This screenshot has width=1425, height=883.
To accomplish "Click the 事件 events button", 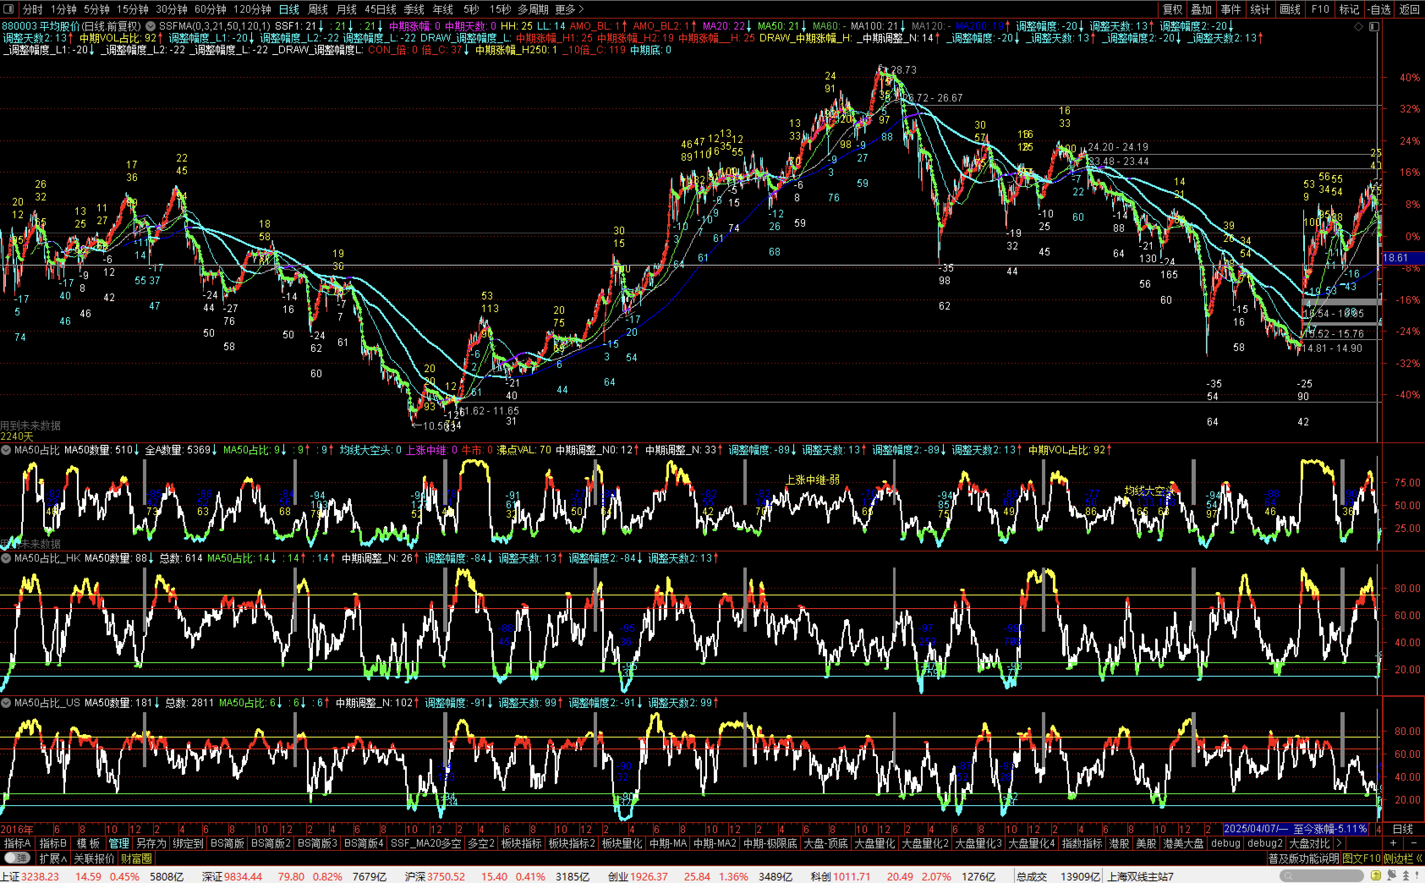I will [x=1231, y=9].
